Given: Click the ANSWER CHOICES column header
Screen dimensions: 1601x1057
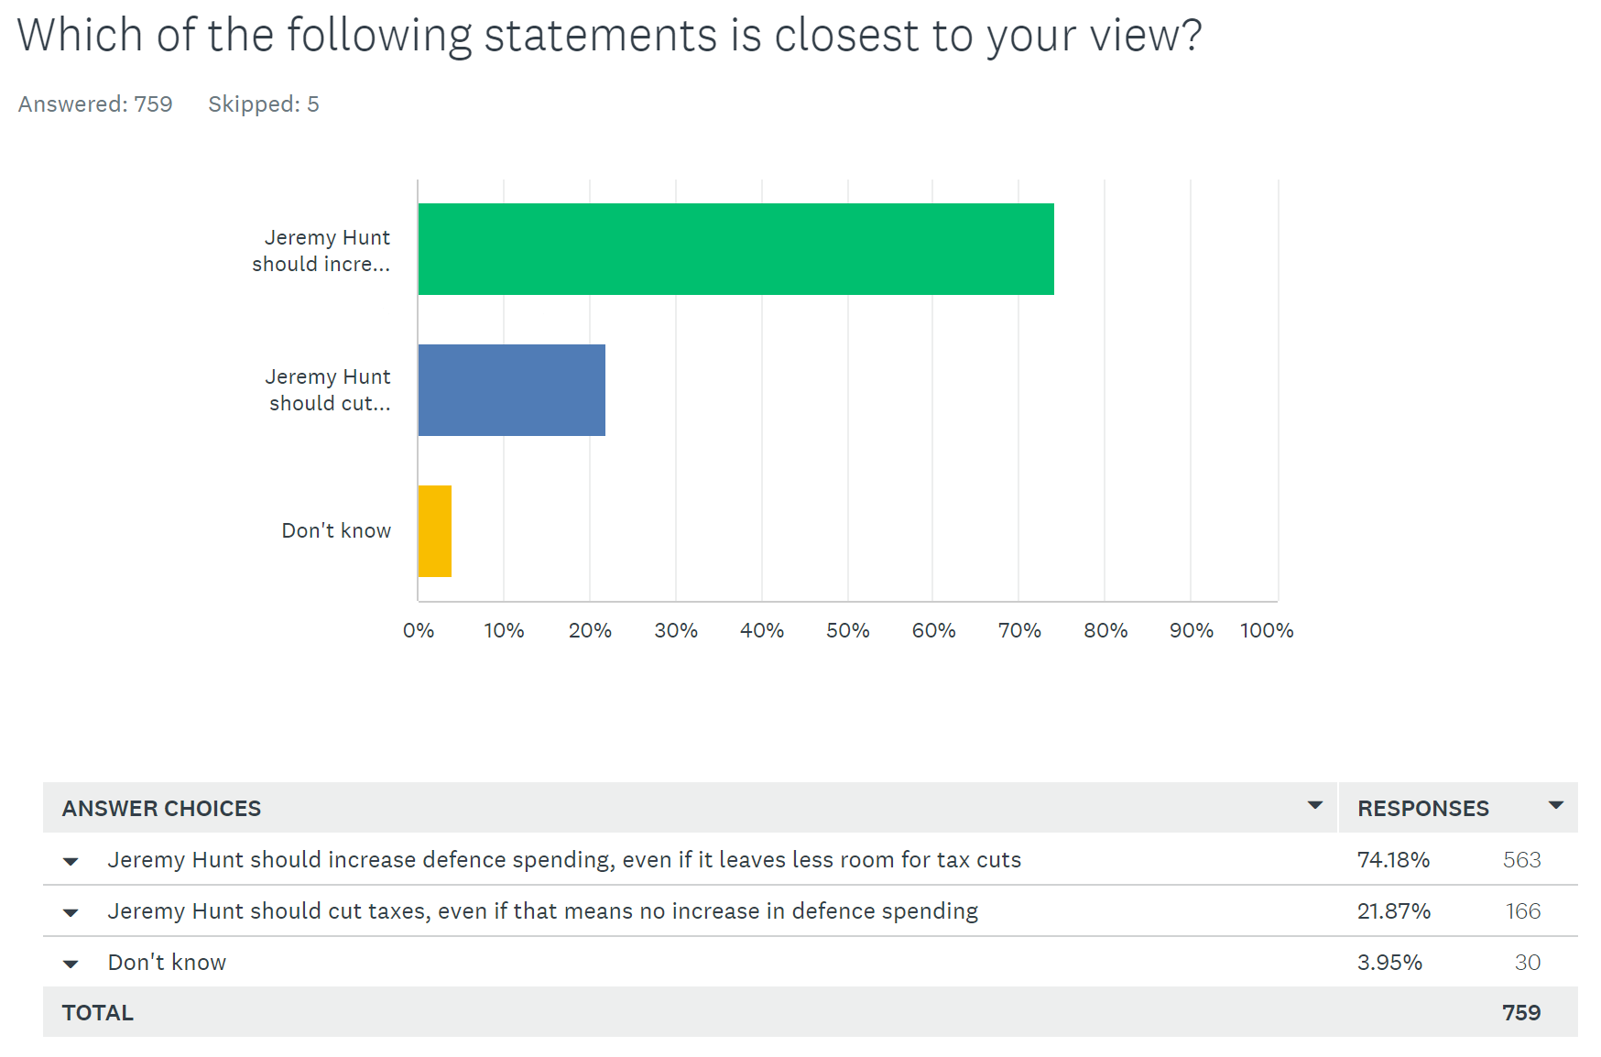Looking at the screenshot, I should point(162,809).
